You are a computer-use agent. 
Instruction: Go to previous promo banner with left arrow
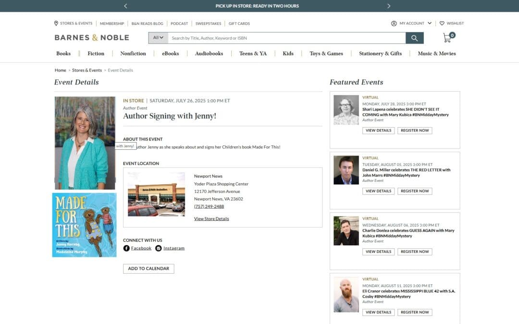pos(125,6)
